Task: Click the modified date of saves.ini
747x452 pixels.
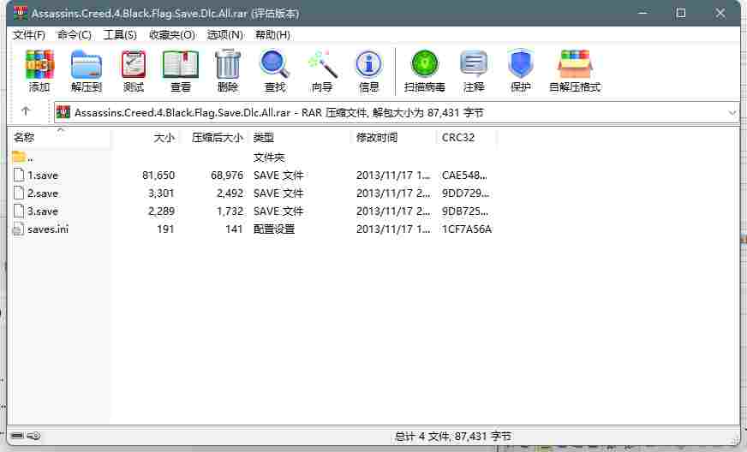Action: (x=393, y=229)
